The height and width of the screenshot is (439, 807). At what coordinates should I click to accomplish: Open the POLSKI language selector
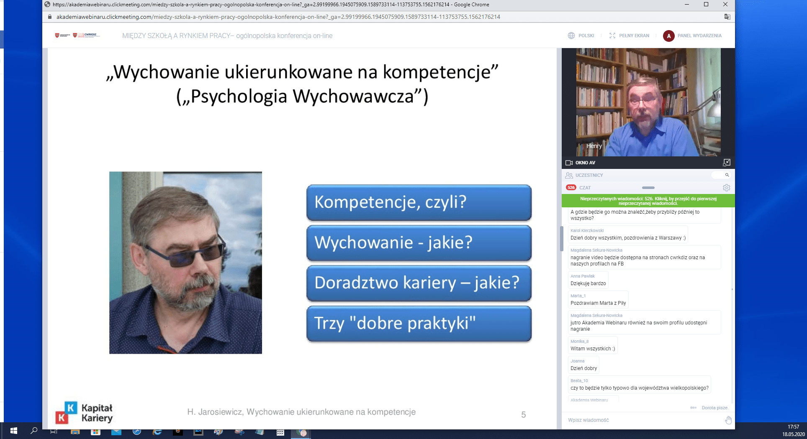pyautogui.click(x=581, y=36)
